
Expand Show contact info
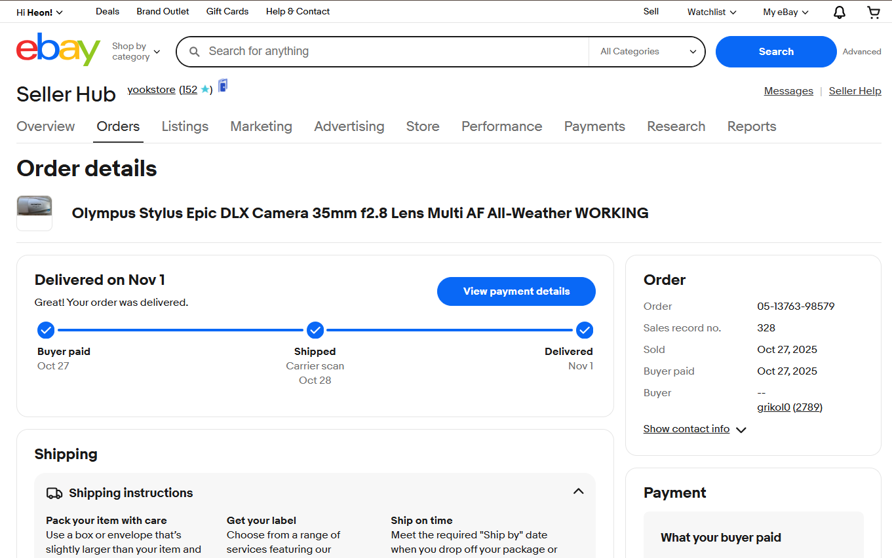[695, 429]
